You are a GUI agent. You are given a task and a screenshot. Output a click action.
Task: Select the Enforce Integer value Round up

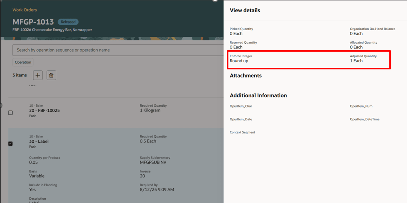point(239,60)
